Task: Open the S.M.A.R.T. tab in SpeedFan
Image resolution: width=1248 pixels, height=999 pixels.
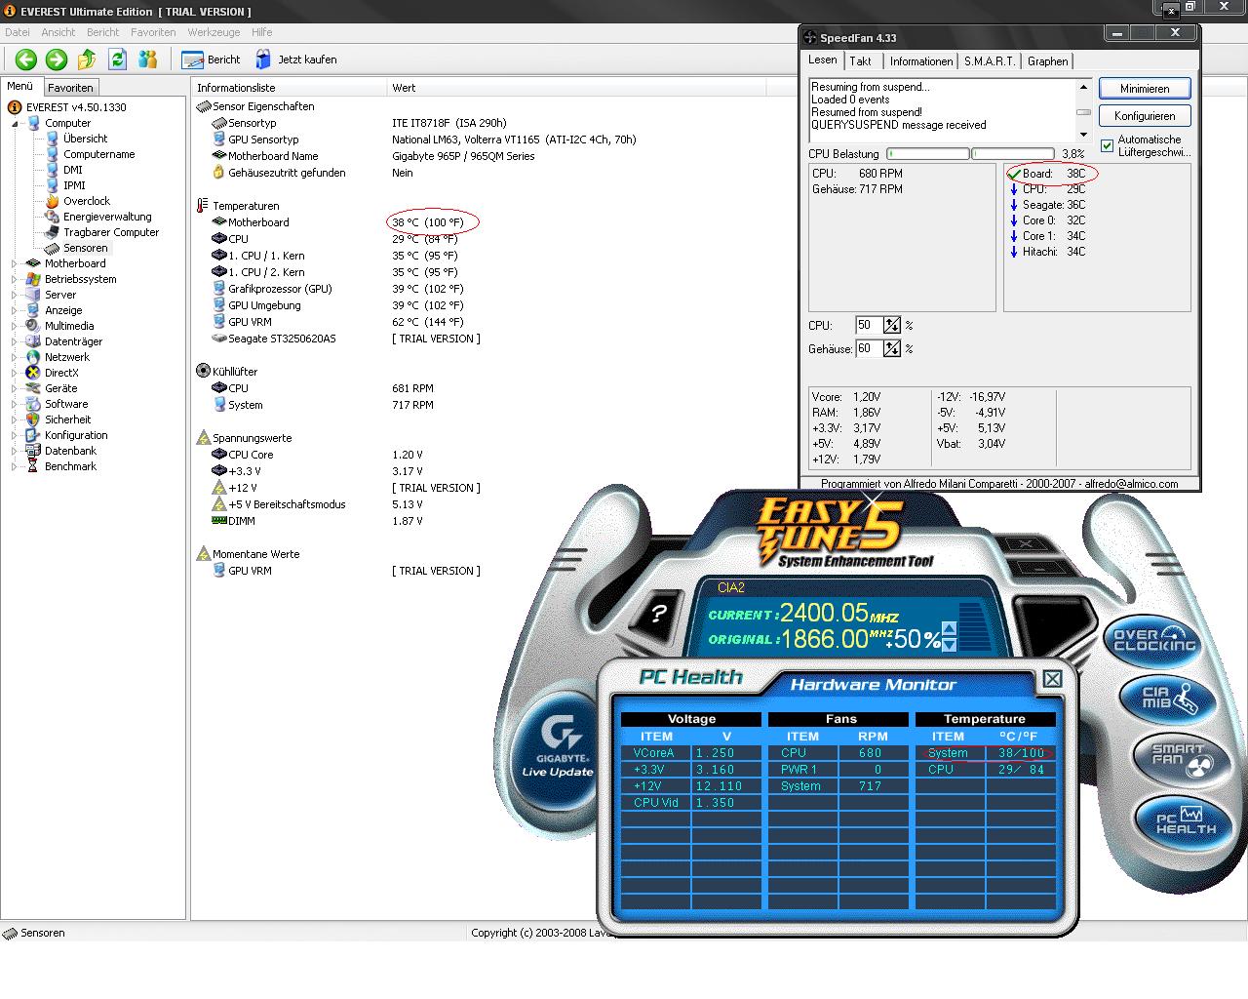Action: 990,61
